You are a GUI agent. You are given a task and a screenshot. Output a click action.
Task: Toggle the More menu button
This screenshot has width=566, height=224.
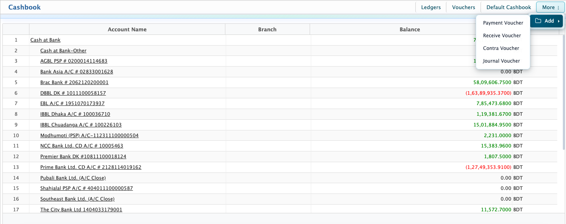550,7
